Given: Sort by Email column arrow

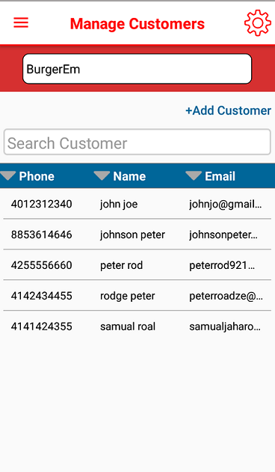Looking at the screenshot, I should coord(194,176).
